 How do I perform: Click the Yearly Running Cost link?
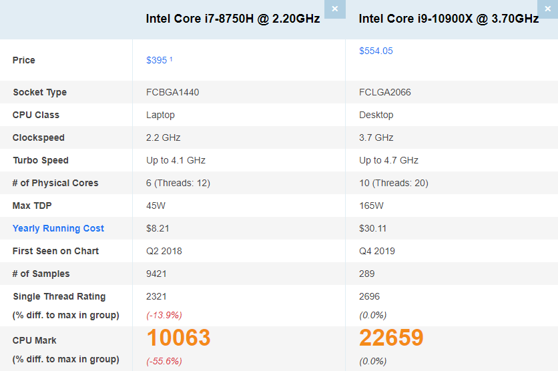[x=58, y=228]
